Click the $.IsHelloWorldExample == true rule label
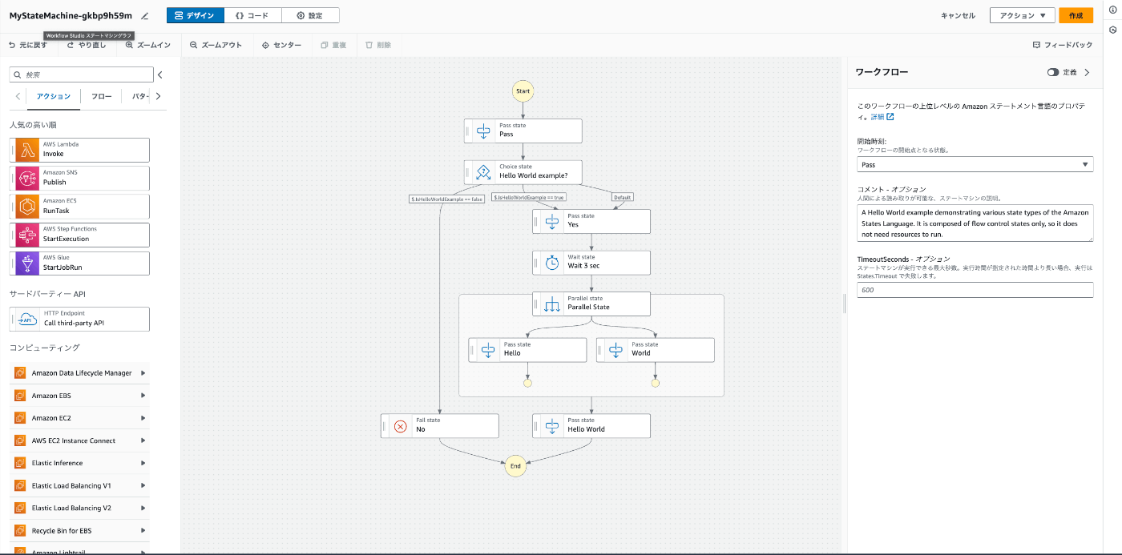The width and height of the screenshot is (1122, 555). [x=529, y=197]
